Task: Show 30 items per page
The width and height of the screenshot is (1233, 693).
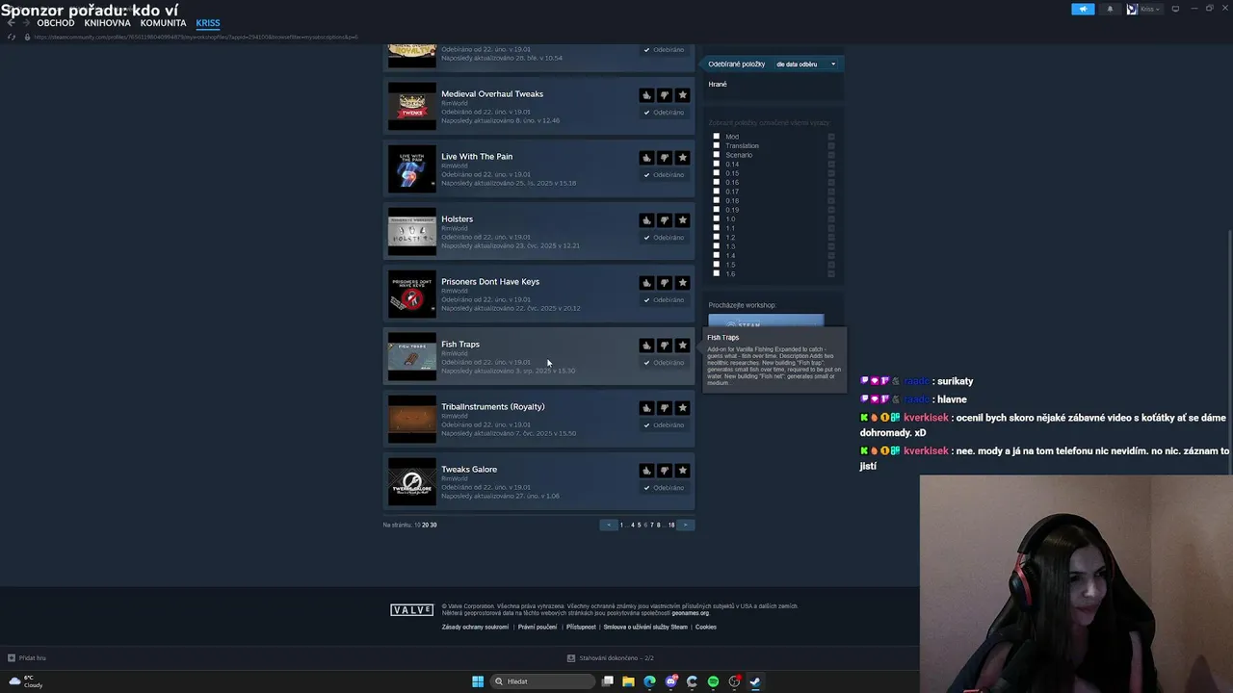Action: pos(433,525)
